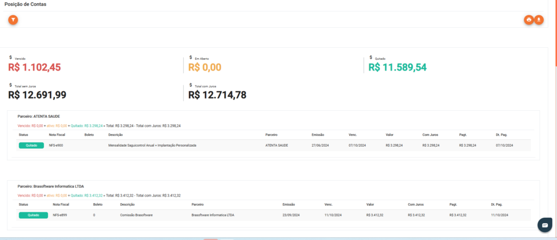Screen dimensions: 557x240
Task: Click the Posição de Contas page title
Action: 25,4
